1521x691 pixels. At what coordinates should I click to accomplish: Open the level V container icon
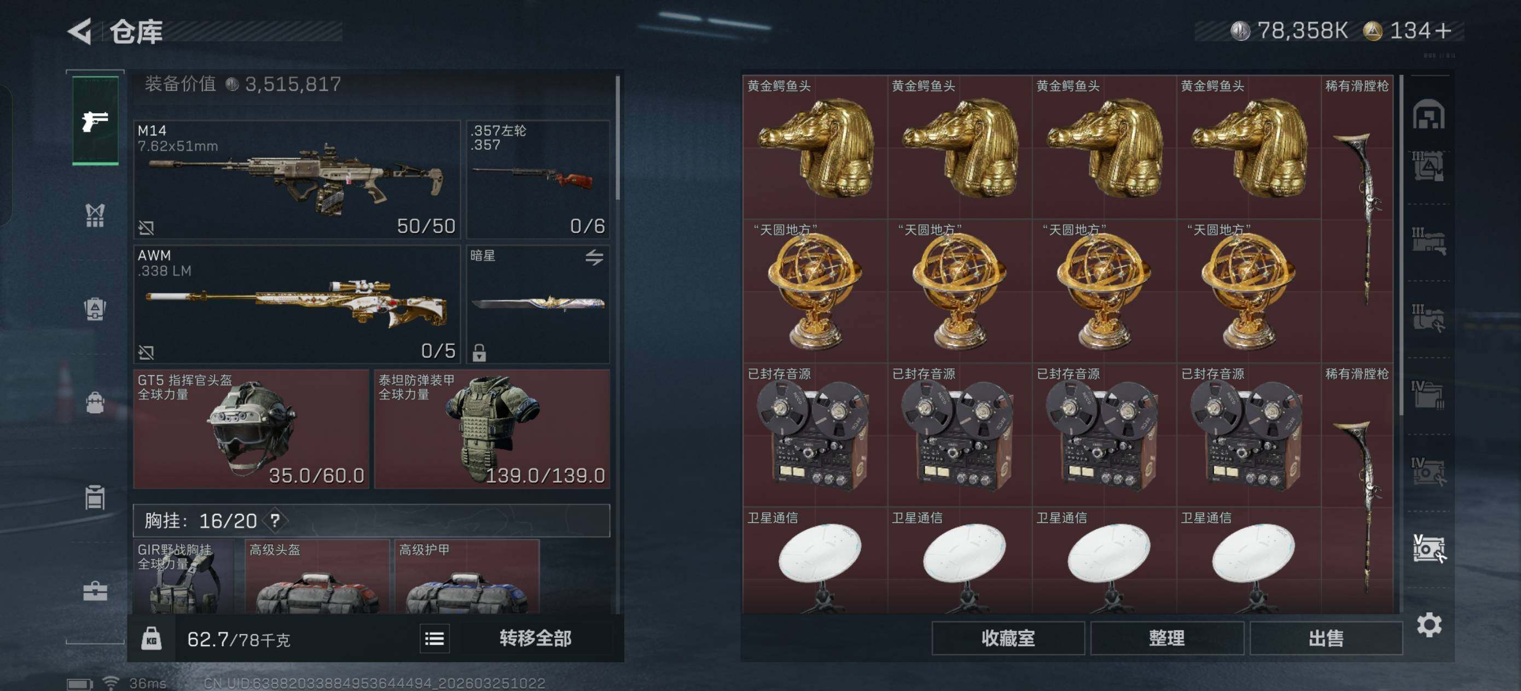point(1429,549)
